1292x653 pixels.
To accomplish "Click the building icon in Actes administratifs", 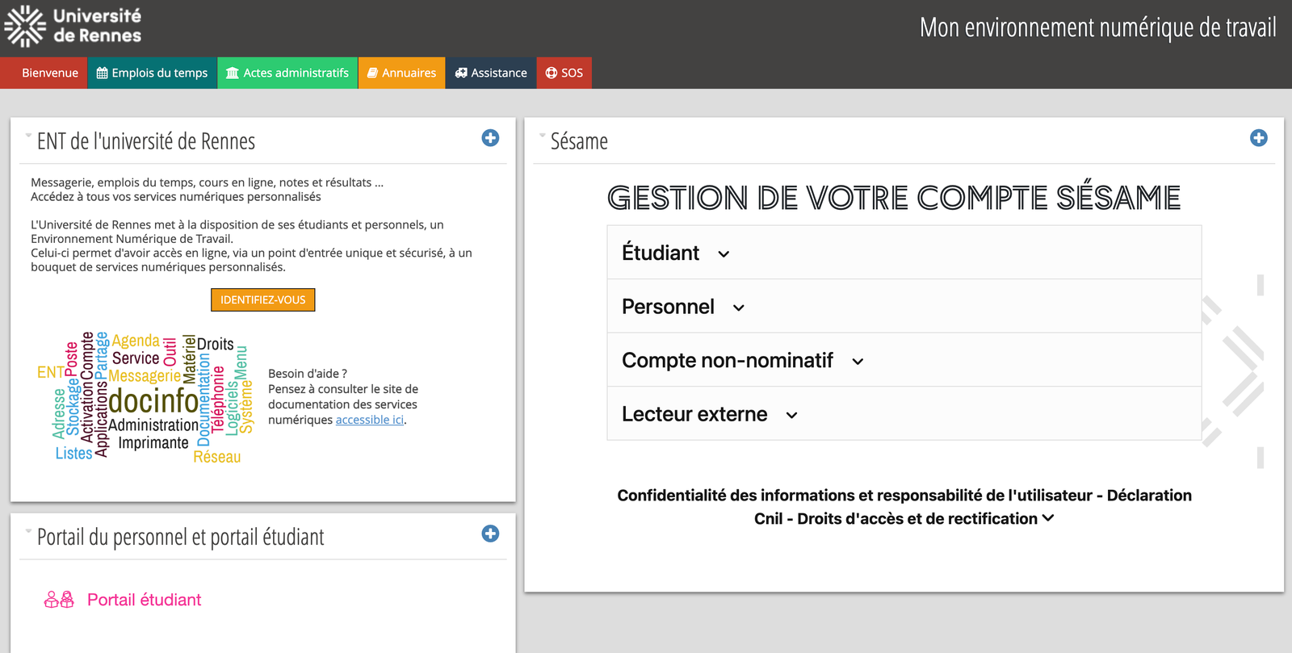I will [233, 73].
